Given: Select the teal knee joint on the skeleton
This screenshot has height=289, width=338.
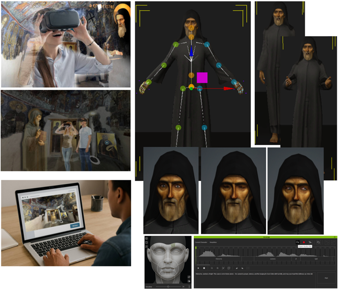Looking at the screenshot, I should [204, 128].
